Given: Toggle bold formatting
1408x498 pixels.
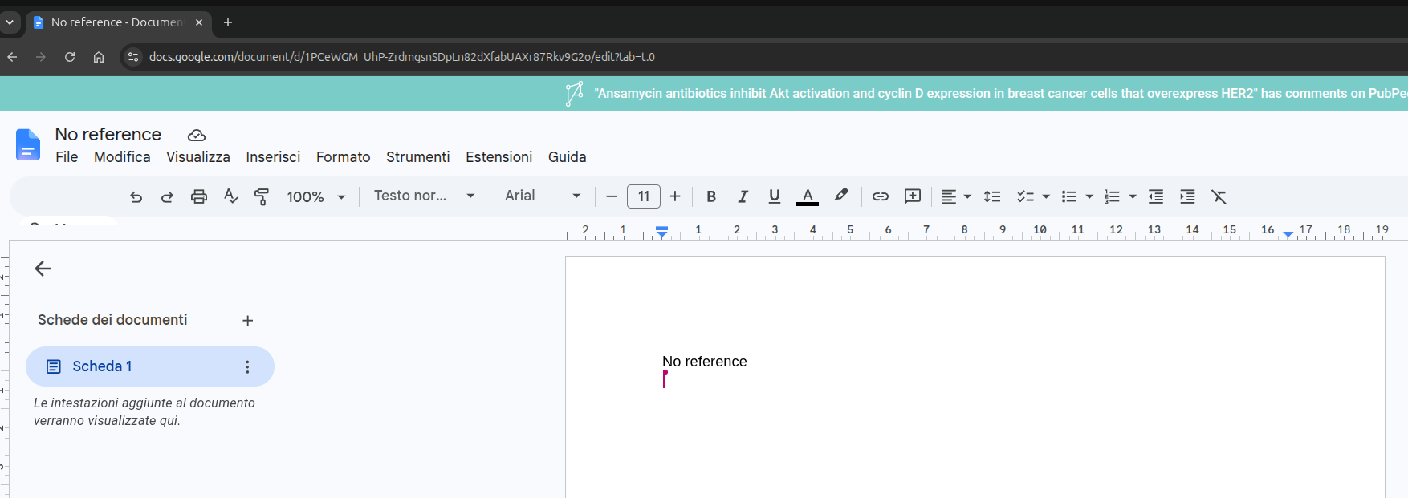Looking at the screenshot, I should point(711,196).
